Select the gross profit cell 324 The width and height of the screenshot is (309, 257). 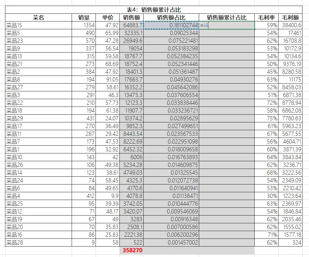tap(290, 242)
